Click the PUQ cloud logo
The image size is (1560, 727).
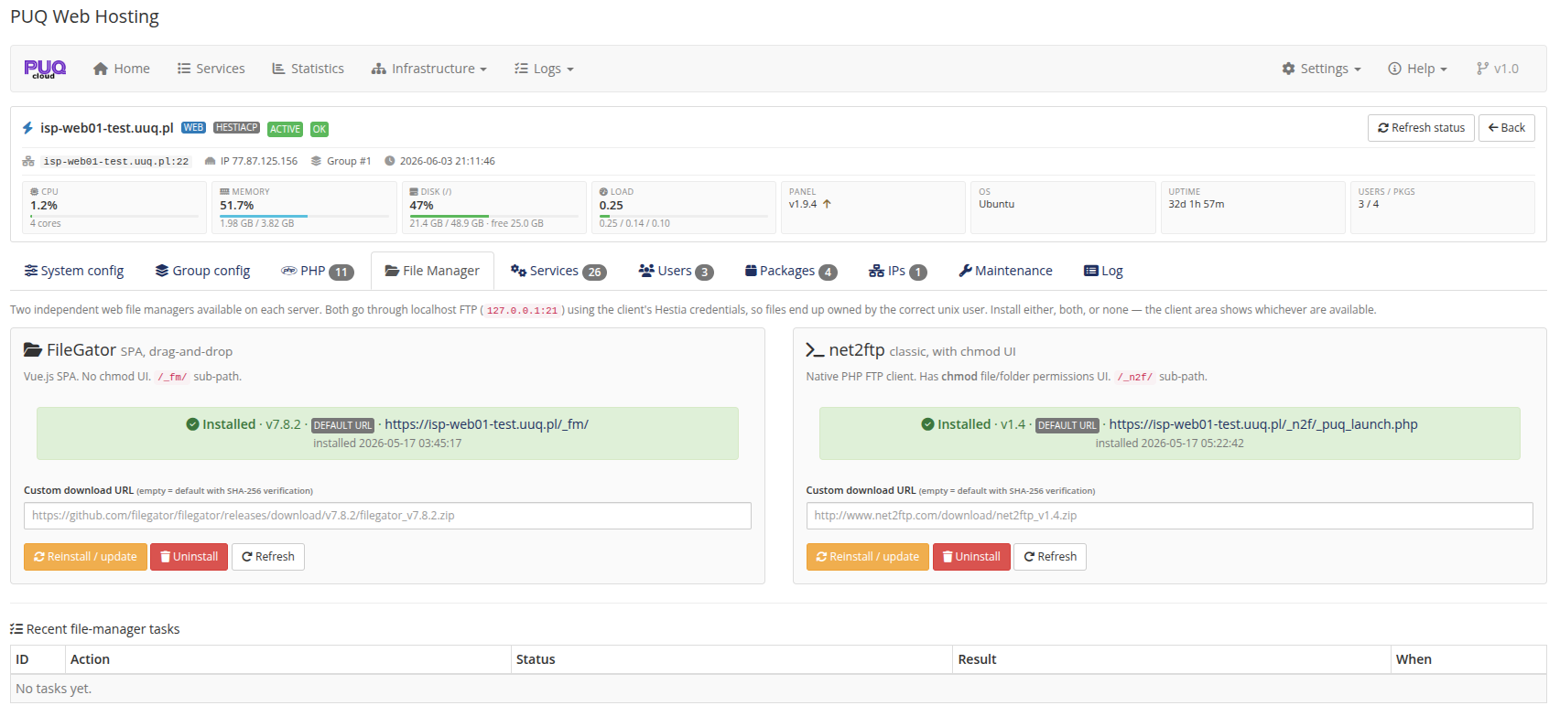(x=45, y=69)
